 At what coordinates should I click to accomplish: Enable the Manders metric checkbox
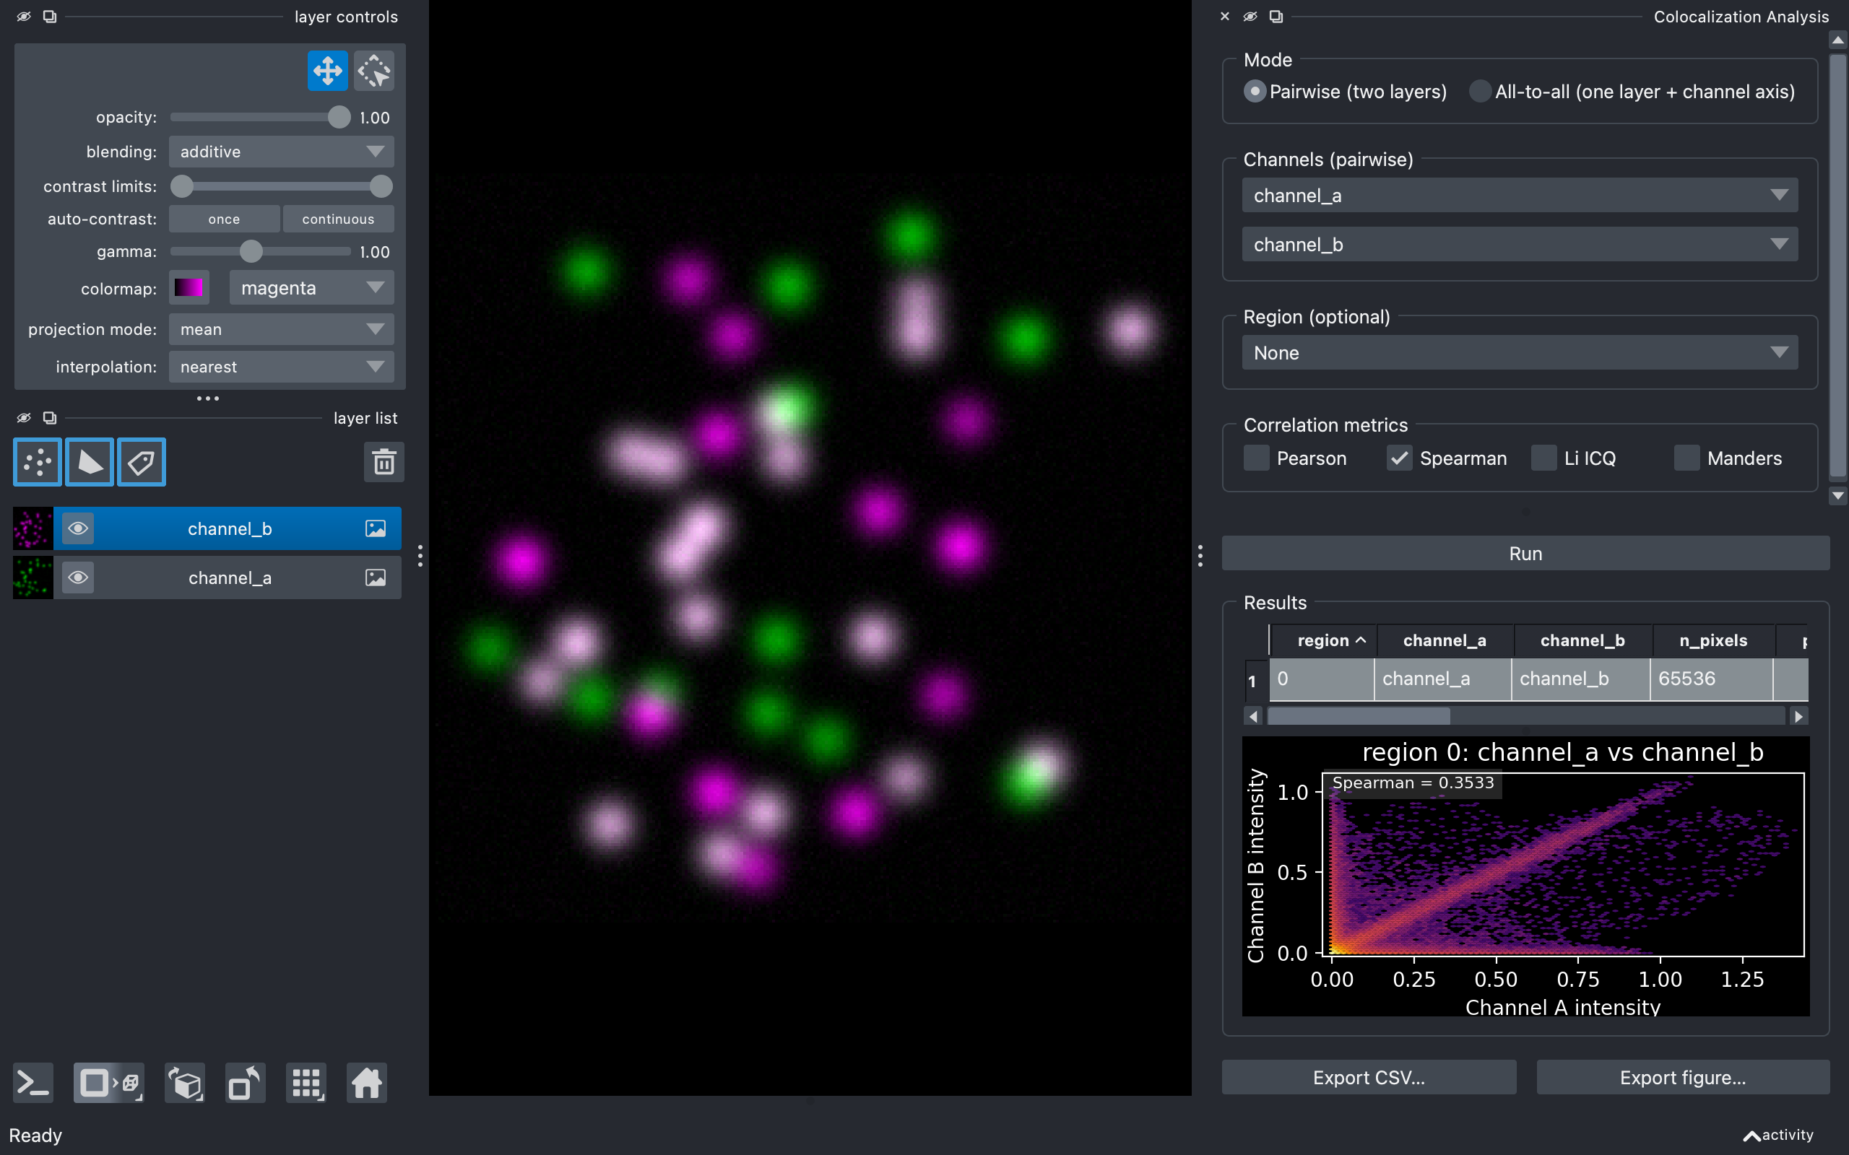(x=1686, y=458)
